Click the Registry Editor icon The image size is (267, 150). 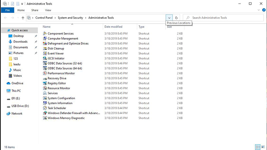point(45,83)
